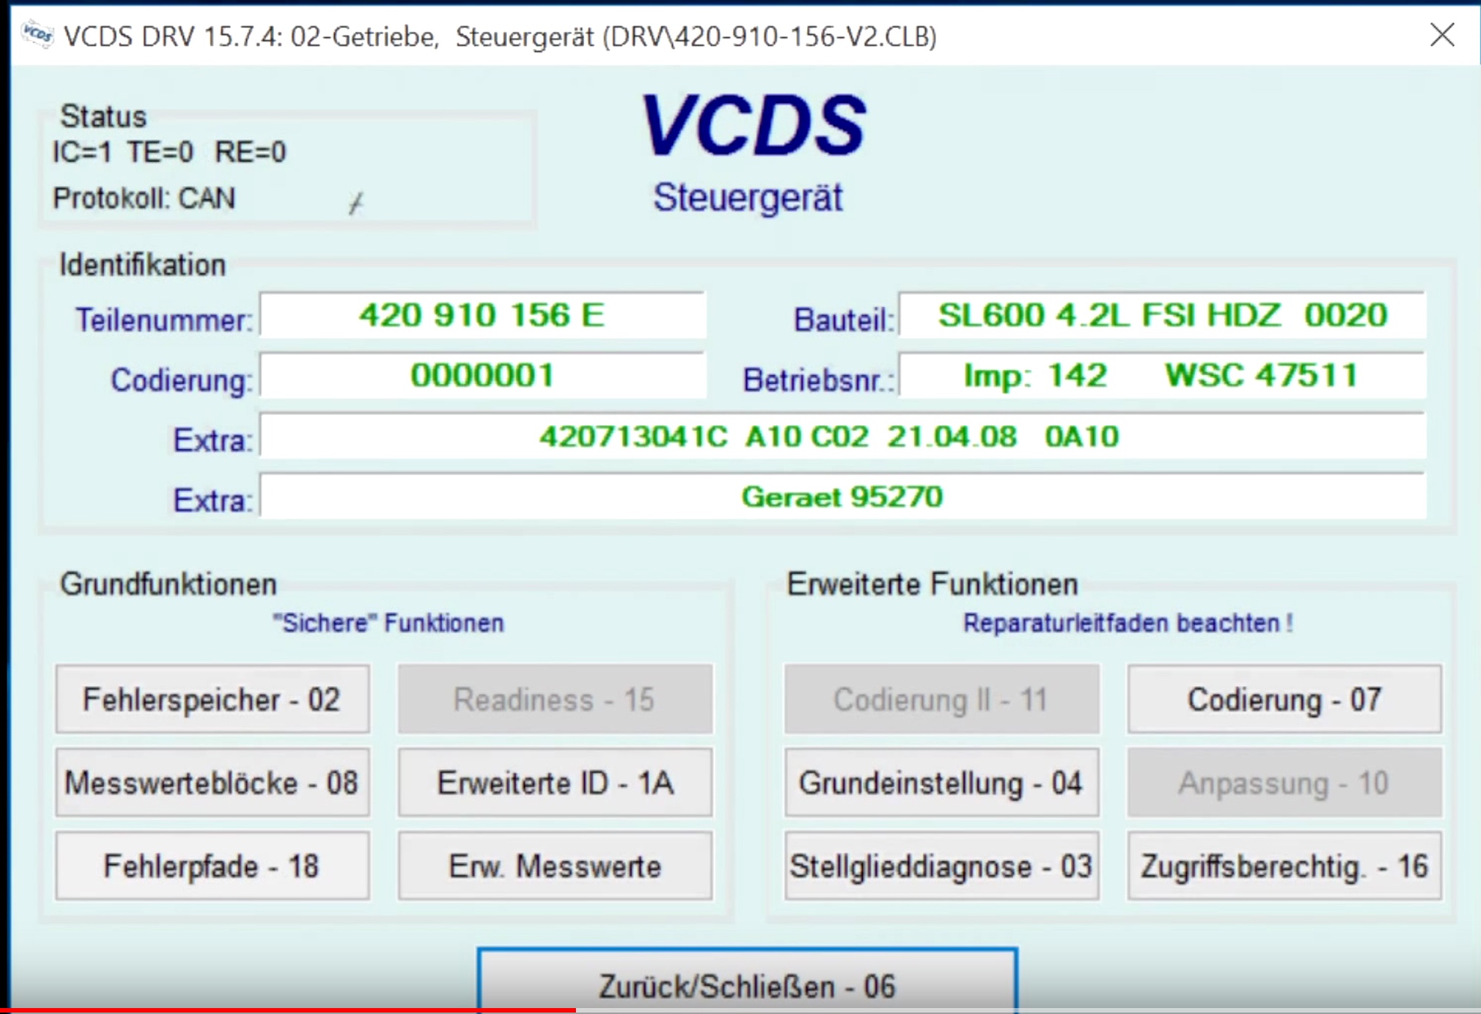The width and height of the screenshot is (1481, 1014).
Task: Open Fehlerspeicher - 02
Action: pos(212,699)
